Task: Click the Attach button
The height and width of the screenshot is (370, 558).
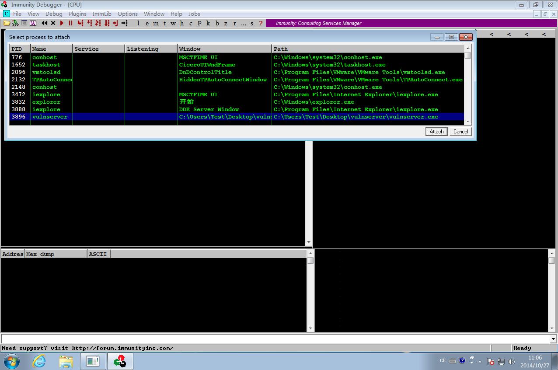Action: pos(436,131)
